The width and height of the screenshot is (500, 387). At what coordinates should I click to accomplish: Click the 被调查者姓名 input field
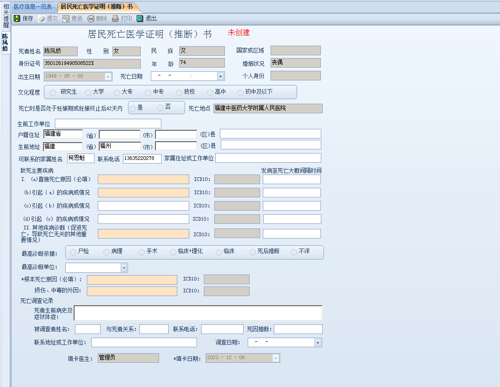coord(88,329)
